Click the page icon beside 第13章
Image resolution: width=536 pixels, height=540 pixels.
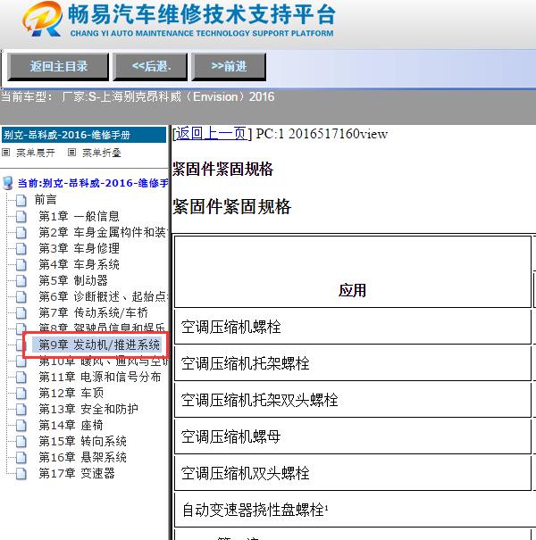coord(21,409)
